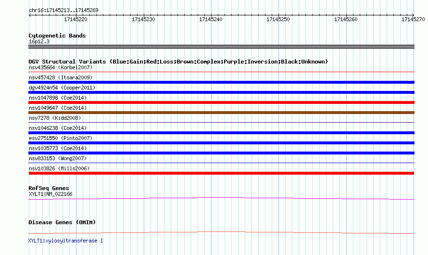
Task: Click the blue nsv1046238 gain bar
Action: (221, 133)
